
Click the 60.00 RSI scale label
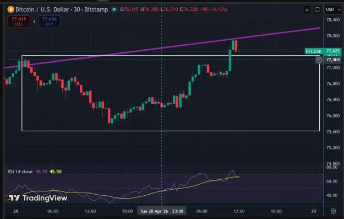332,181
